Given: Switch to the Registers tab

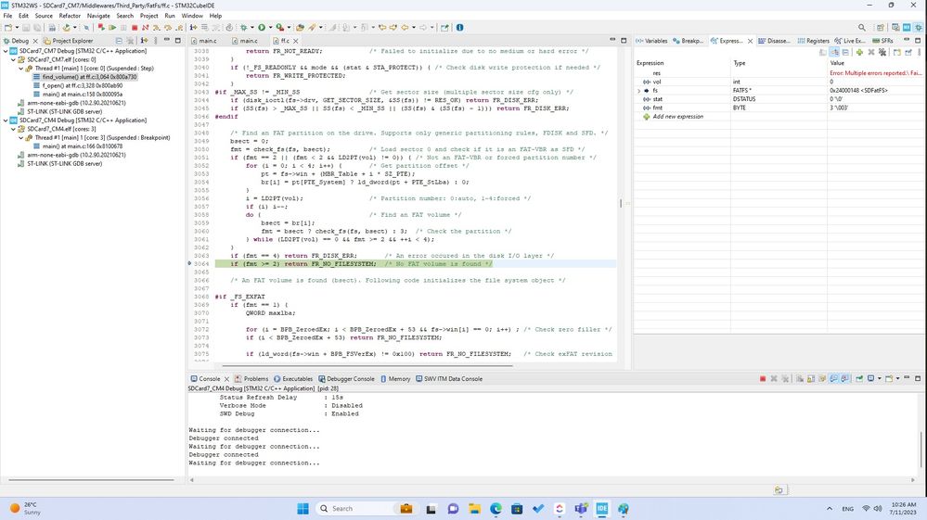Looking at the screenshot, I should click(814, 41).
